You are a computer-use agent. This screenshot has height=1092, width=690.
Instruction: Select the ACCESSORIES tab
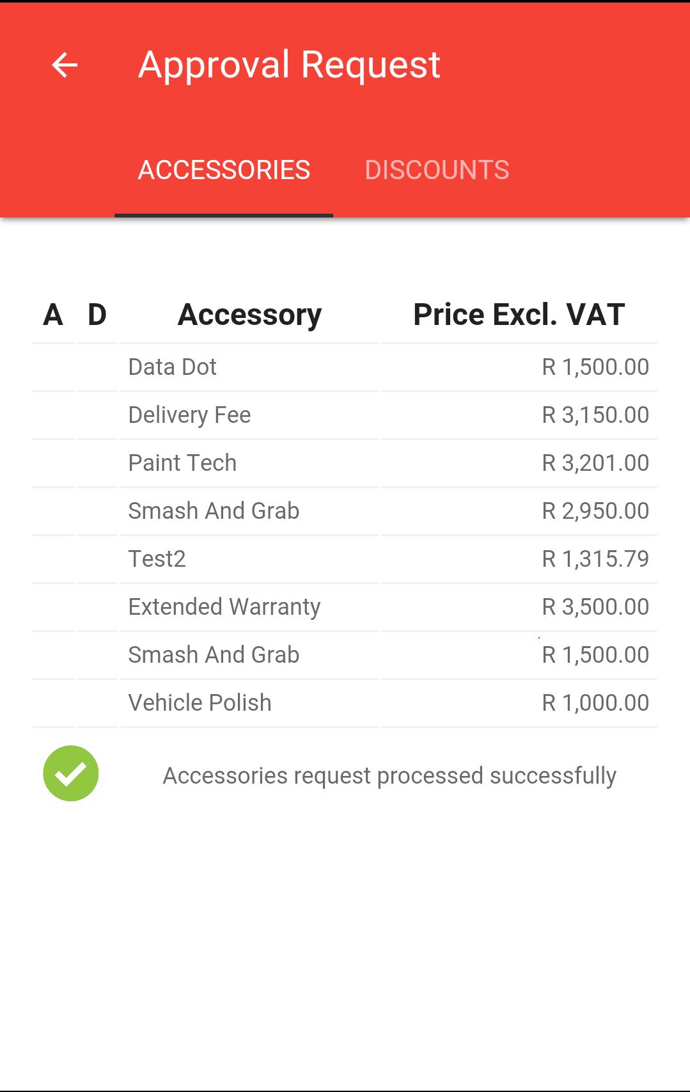224,170
